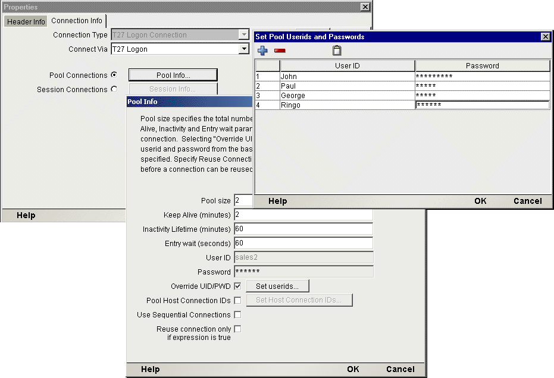This screenshot has height=378, width=554.
Task: Click Cancel in Set Pool Userids dialog
Action: coord(527,201)
